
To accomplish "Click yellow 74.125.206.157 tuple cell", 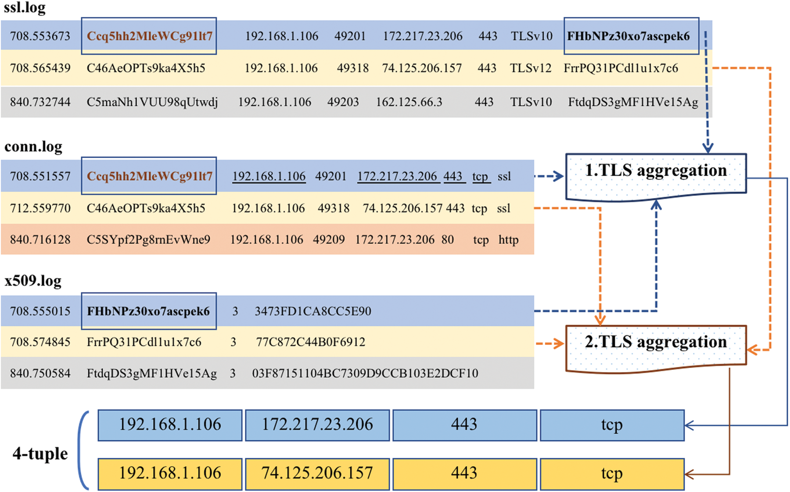I will point(317,474).
